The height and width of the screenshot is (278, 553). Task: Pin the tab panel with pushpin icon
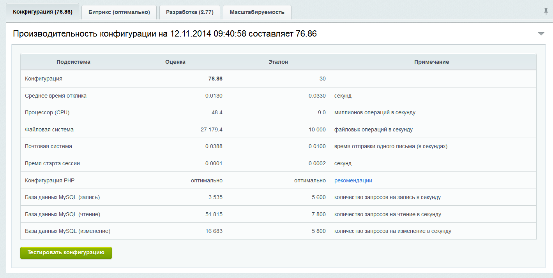pyautogui.click(x=546, y=12)
